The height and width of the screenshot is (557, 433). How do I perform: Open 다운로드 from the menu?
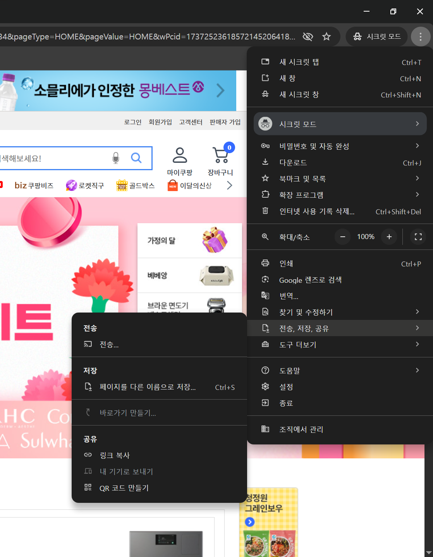coord(340,162)
